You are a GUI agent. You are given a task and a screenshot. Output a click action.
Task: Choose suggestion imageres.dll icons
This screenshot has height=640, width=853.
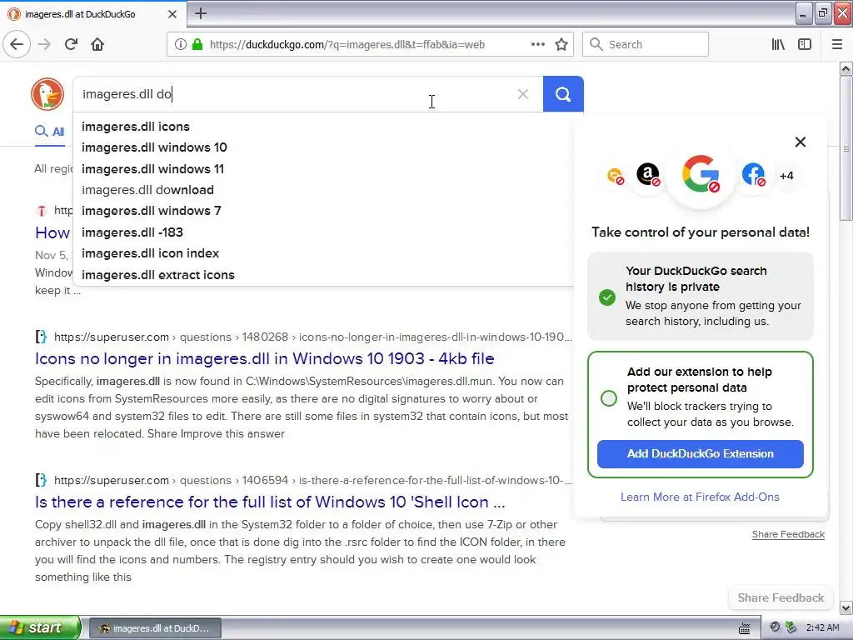click(324, 127)
